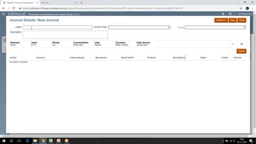Expand the Group dropdown

click(215, 27)
